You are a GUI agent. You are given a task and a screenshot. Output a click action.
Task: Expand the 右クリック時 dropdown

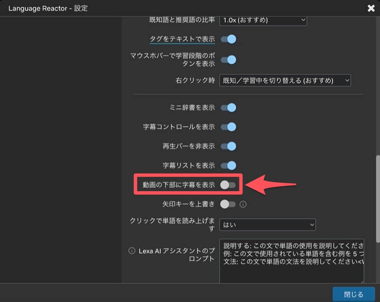(x=285, y=80)
